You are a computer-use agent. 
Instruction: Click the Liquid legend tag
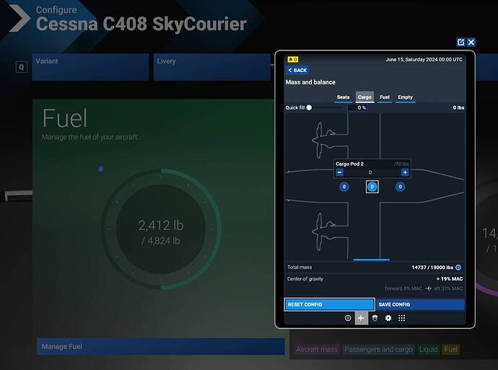(428, 349)
